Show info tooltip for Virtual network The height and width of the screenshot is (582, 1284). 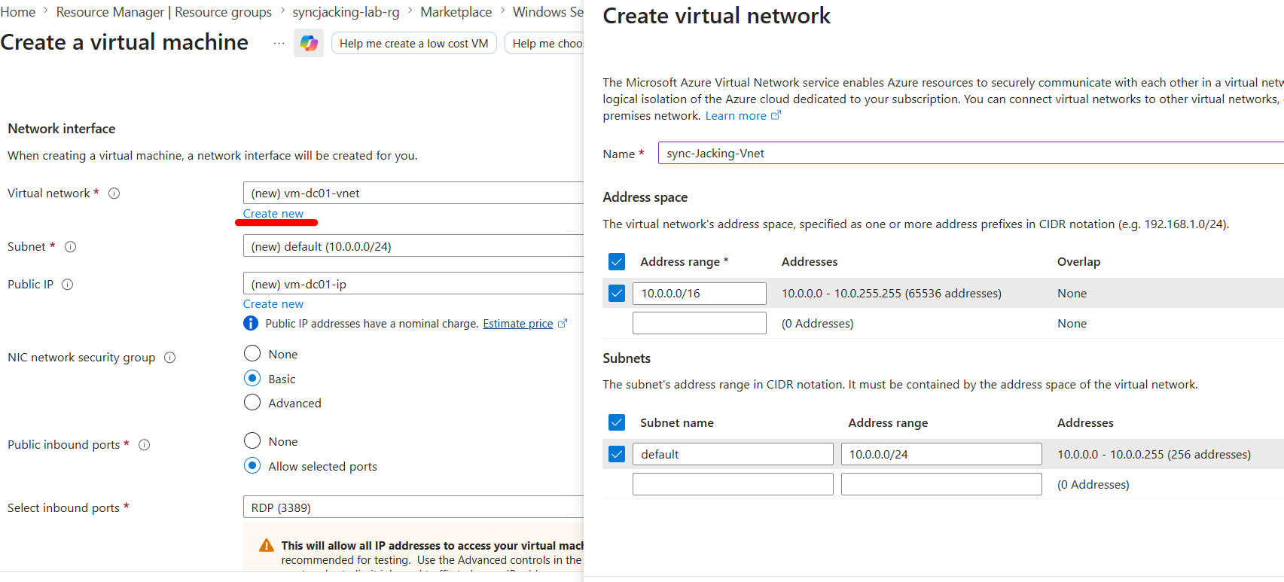[114, 193]
